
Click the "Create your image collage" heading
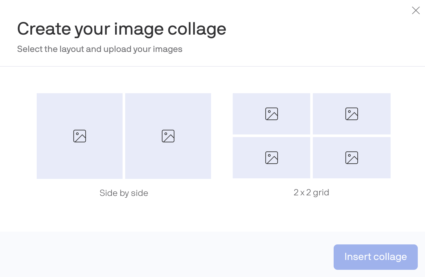[121, 29]
